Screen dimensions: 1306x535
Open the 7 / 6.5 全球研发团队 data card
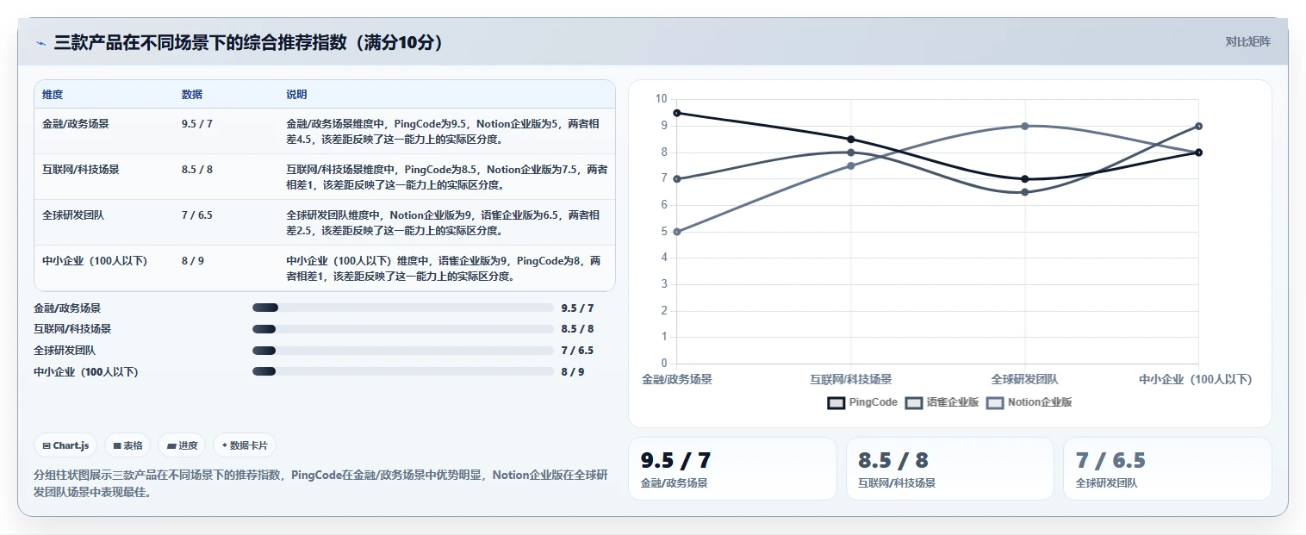click(x=1167, y=469)
